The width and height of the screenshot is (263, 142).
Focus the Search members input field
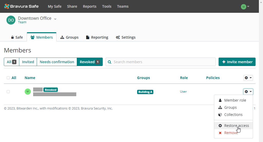(164, 62)
